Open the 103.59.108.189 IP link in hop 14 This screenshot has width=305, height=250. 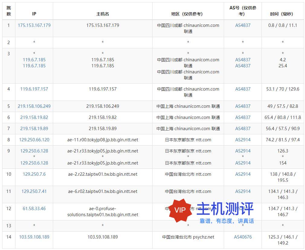pyautogui.click(x=34, y=237)
